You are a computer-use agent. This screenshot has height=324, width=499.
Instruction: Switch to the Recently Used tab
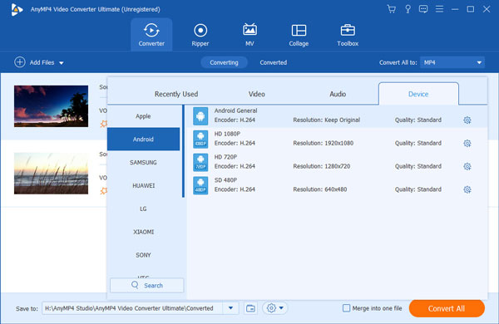pos(176,94)
